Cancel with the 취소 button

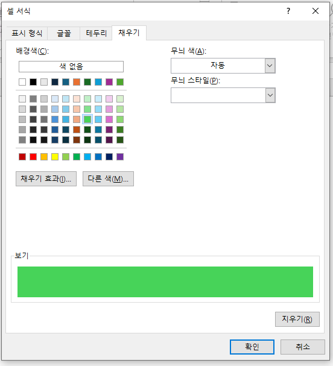pos(303,347)
